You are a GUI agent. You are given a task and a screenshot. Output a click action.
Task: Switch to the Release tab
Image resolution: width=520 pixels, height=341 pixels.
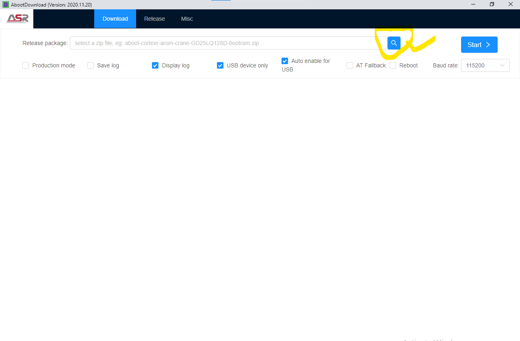pyautogui.click(x=154, y=19)
